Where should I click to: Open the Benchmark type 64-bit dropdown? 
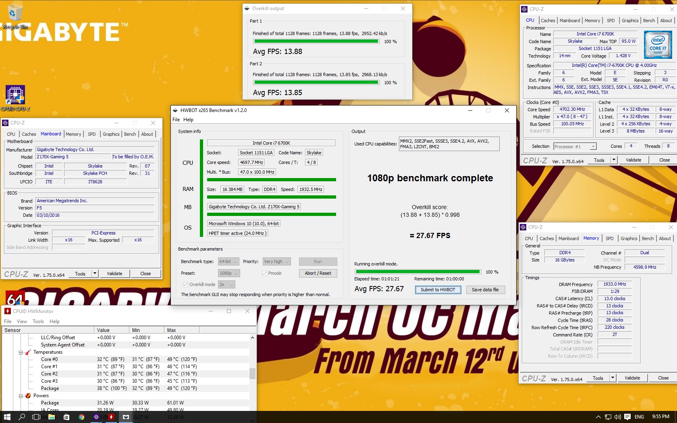[228, 261]
